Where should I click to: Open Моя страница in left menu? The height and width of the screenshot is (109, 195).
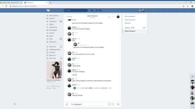pyautogui.click(x=54, y=15)
